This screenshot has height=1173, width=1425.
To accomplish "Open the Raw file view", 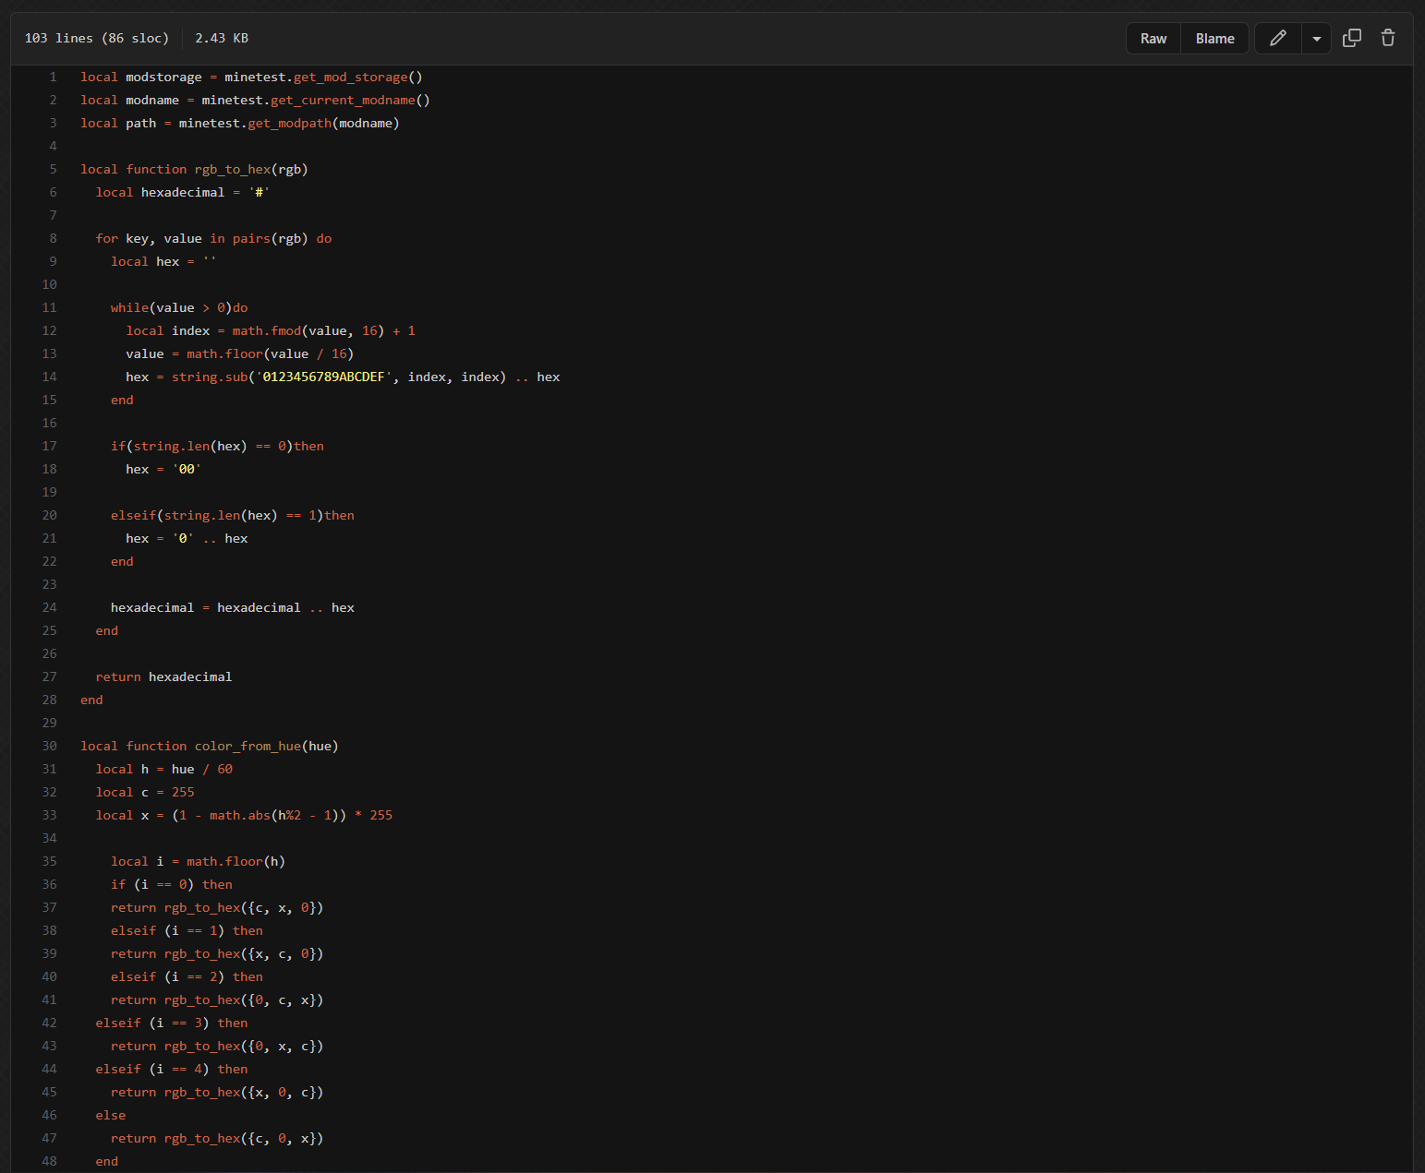I will click(1153, 39).
